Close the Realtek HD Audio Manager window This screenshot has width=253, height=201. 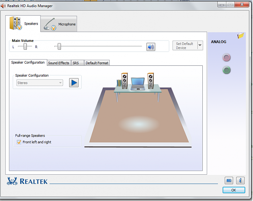[x=242, y=4]
